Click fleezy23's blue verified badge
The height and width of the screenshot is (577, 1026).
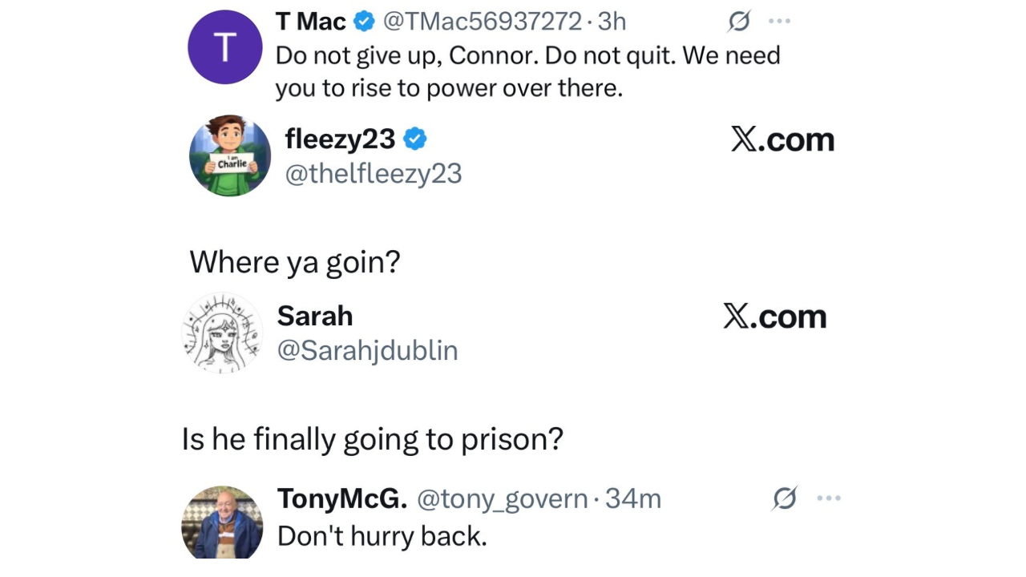click(x=414, y=139)
